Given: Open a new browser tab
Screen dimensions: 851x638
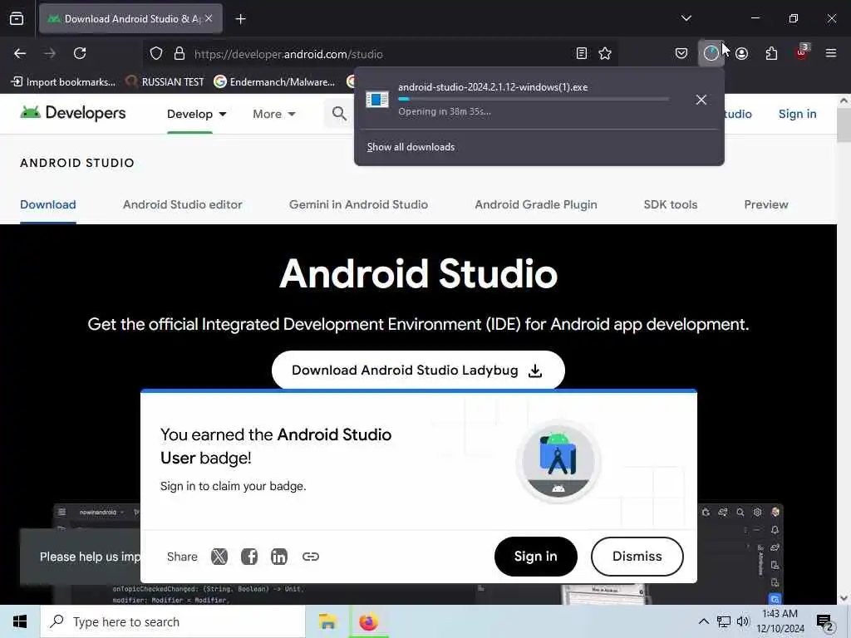Looking at the screenshot, I should coord(240,19).
